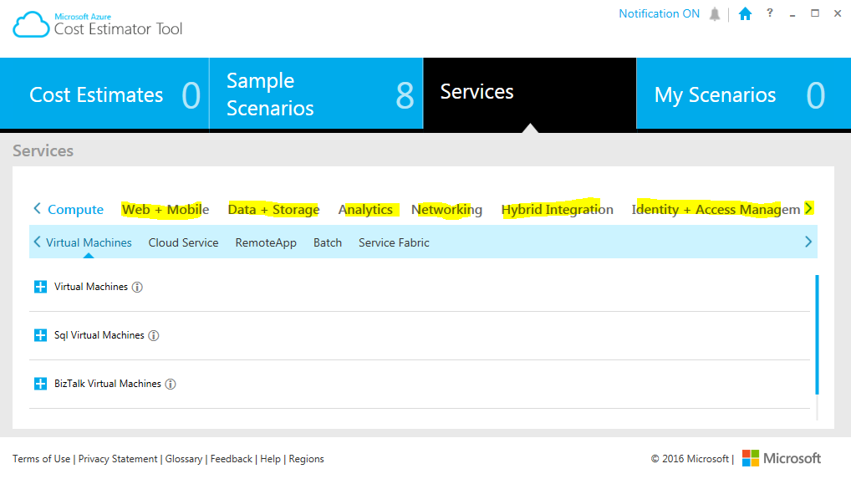Expand the Sql Virtual Machines plus row
Viewport: 851px width, 479px height.
[x=40, y=335]
